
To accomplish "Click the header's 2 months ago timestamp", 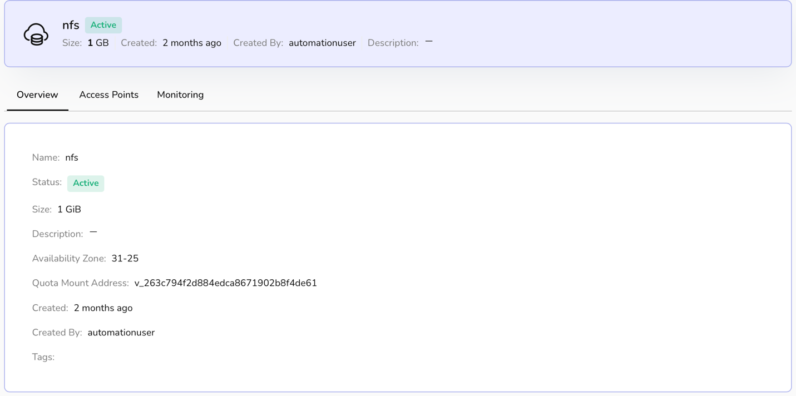I will [191, 43].
